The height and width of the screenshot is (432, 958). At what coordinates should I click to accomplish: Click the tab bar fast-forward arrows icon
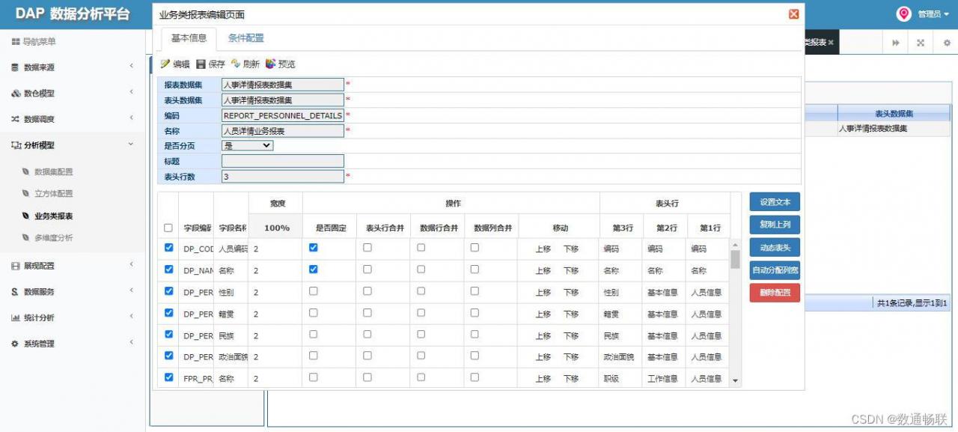pyautogui.click(x=896, y=43)
